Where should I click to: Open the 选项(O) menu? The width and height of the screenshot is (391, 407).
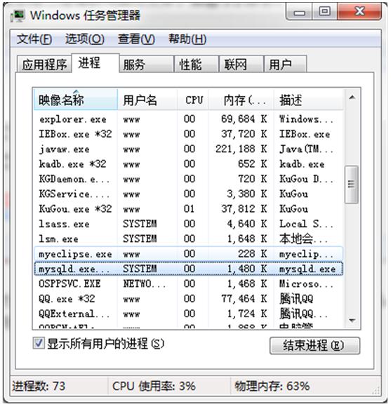click(x=85, y=39)
